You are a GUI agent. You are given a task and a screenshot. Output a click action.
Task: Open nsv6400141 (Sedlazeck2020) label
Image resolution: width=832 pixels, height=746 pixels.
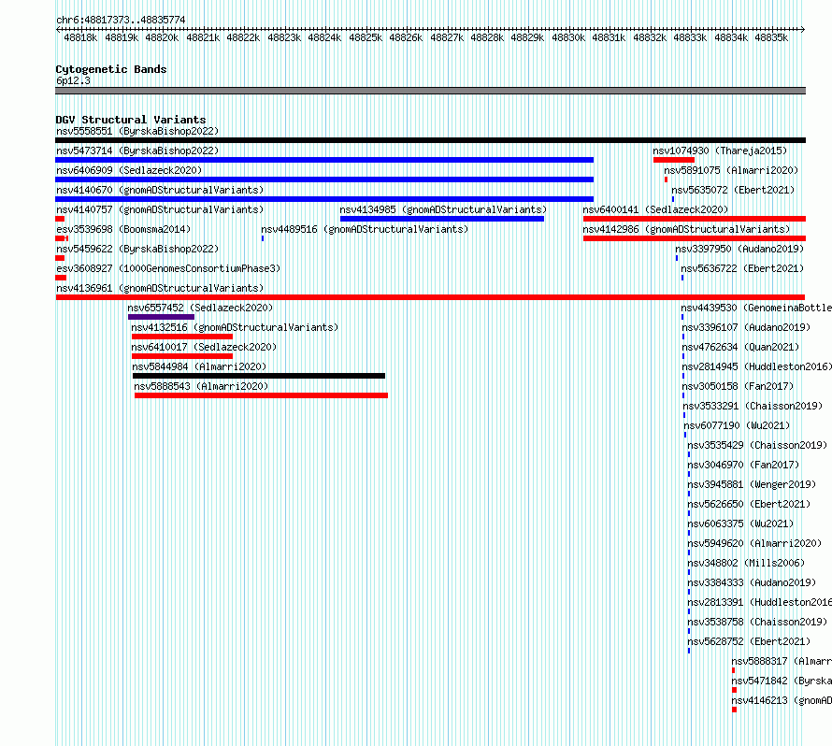coord(655,209)
